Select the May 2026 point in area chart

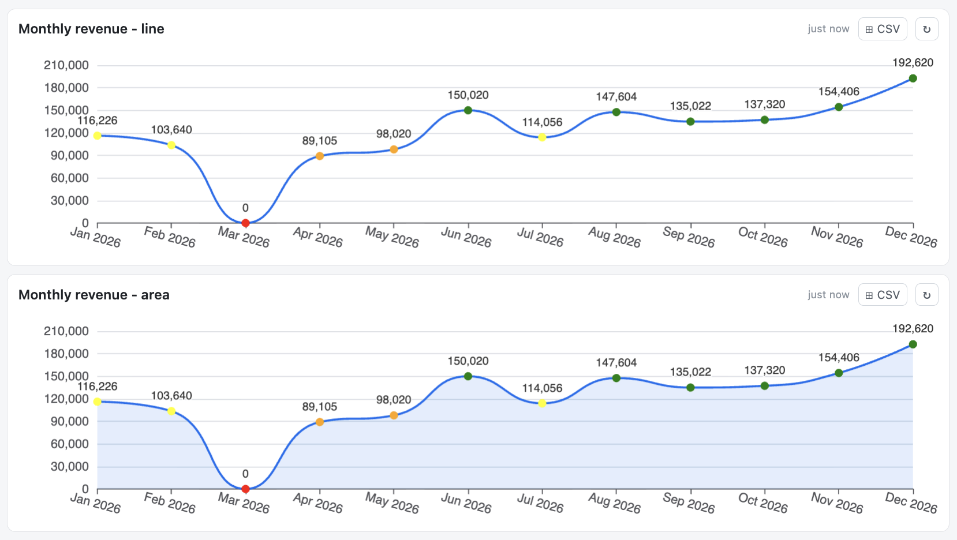[394, 415]
